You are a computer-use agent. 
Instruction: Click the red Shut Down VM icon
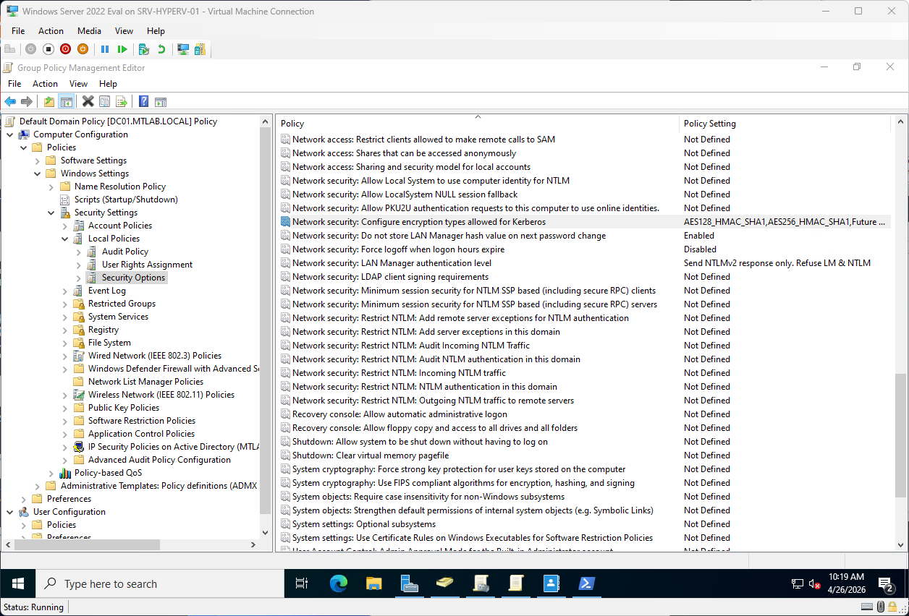click(x=66, y=49)
